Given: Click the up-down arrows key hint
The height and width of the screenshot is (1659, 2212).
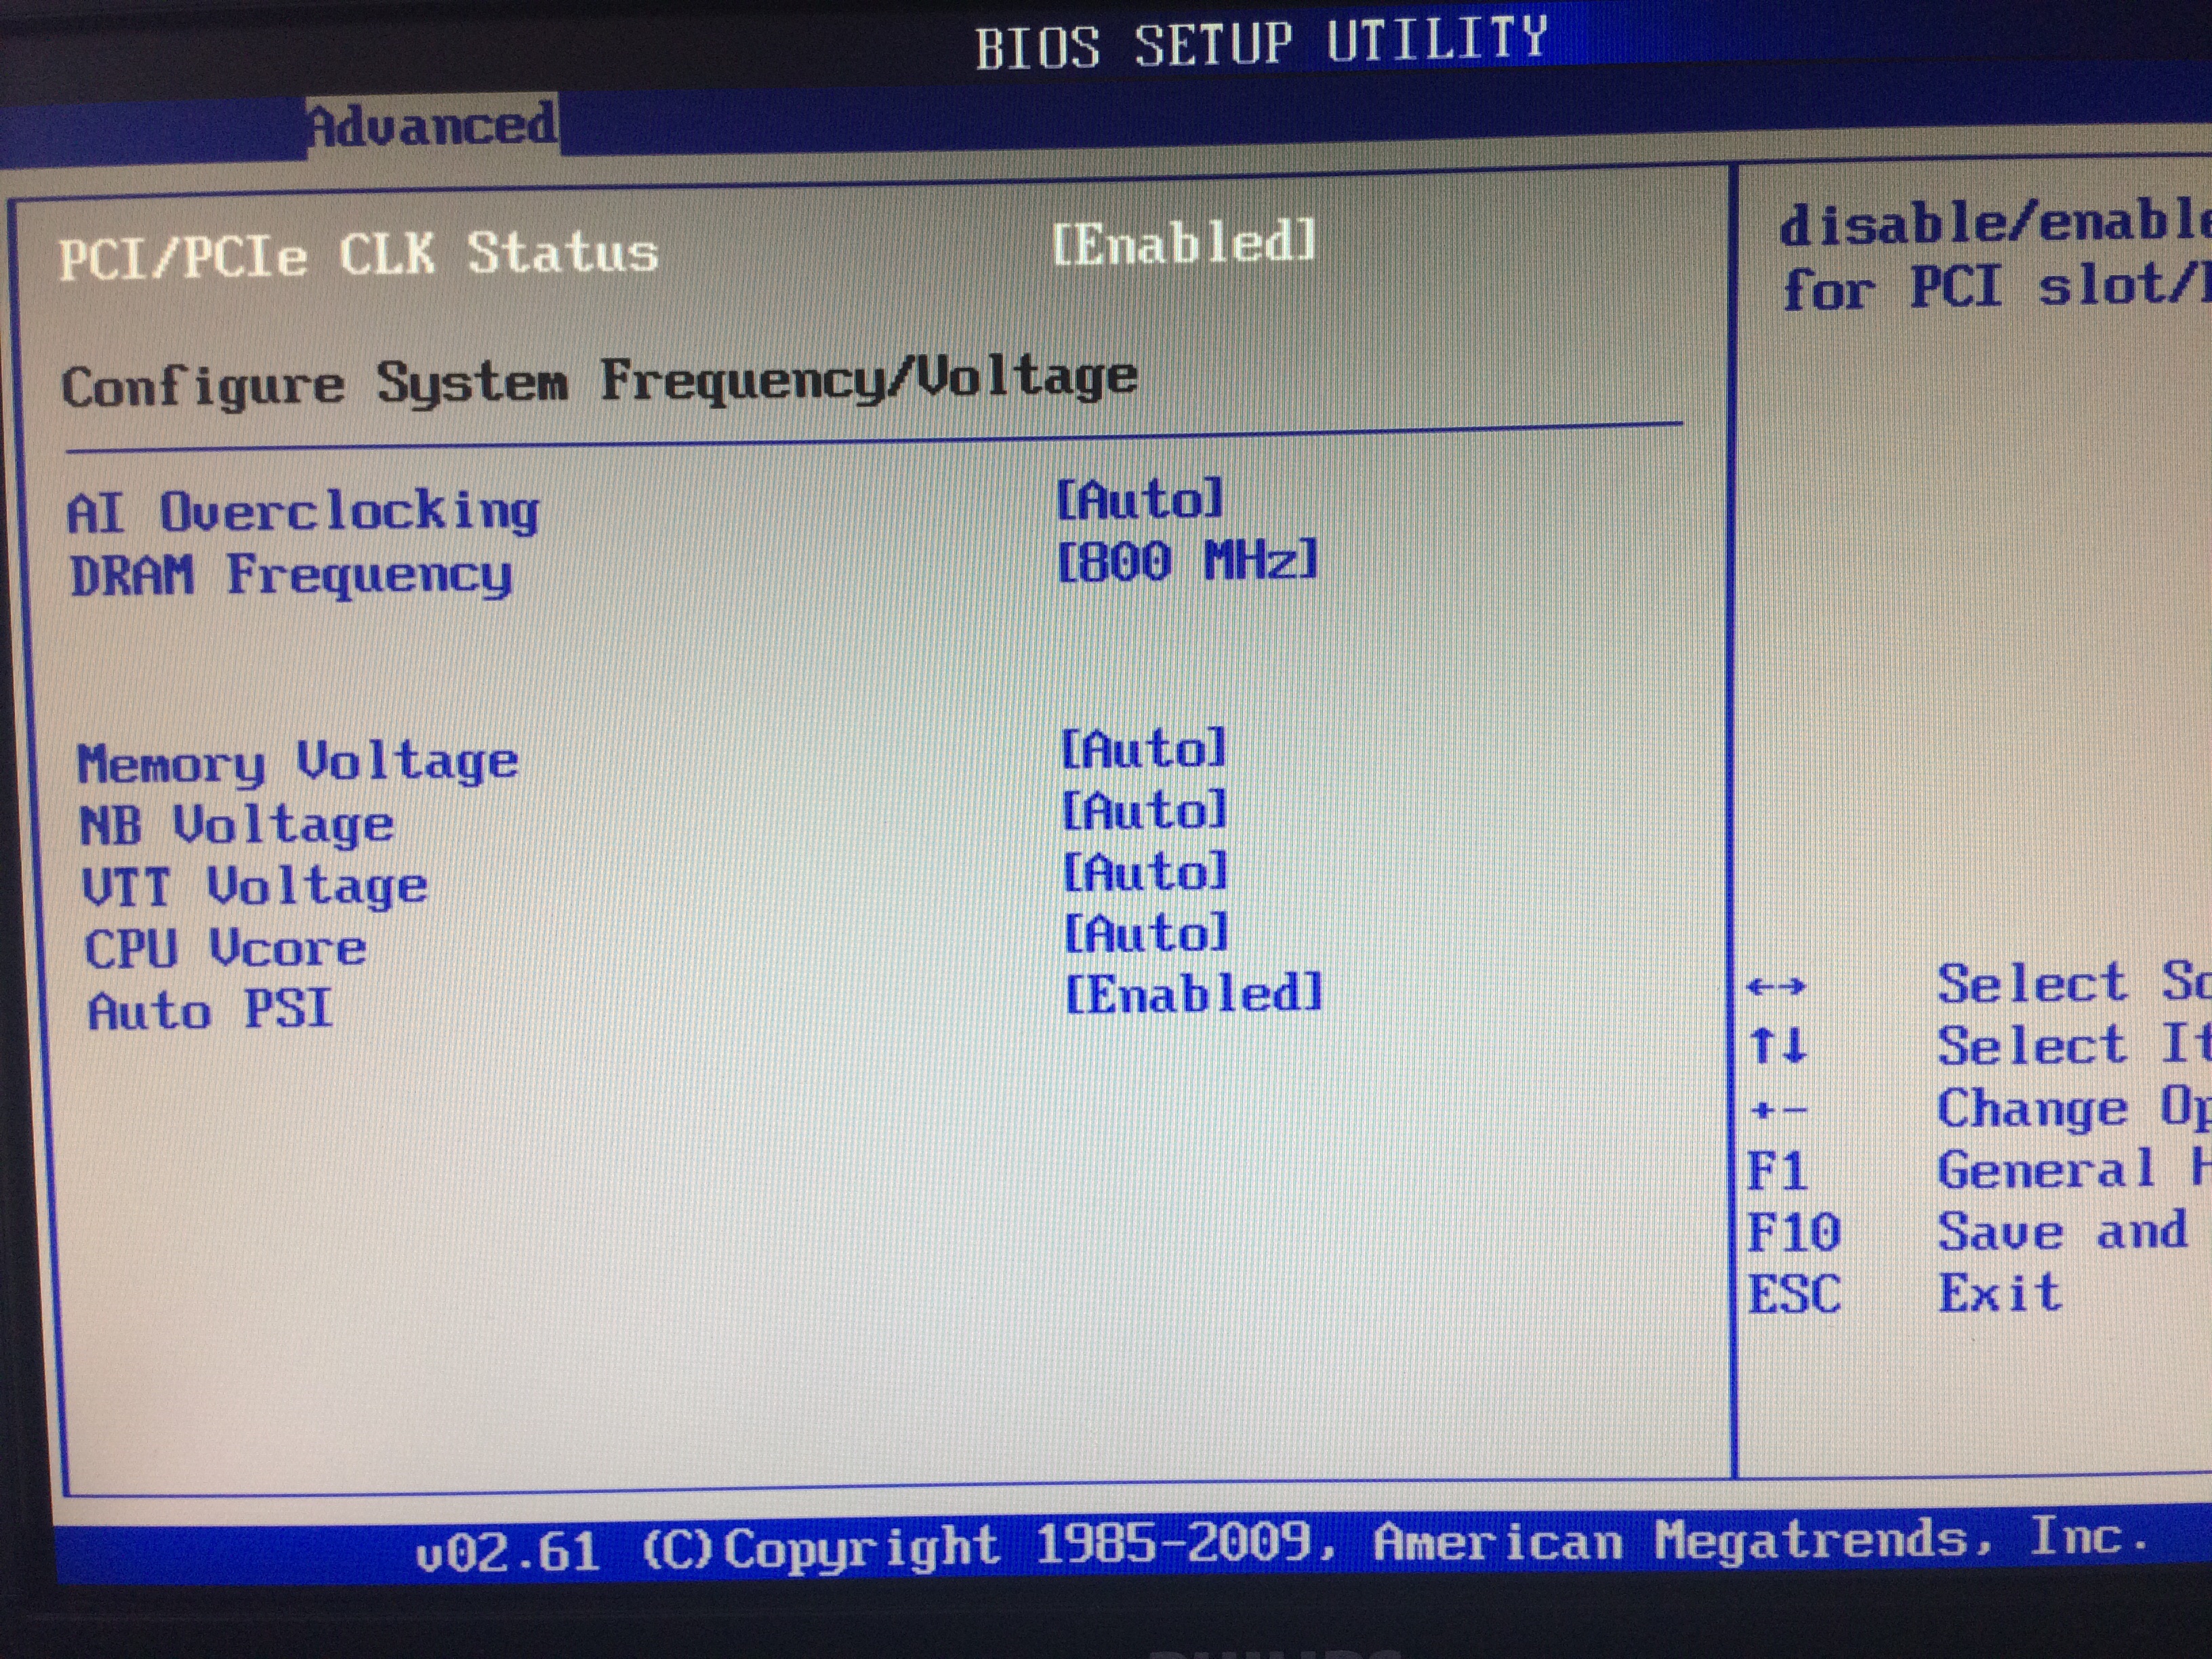Looking at the screenshot, I should pyautogui.click(x=1778, y=1047).
